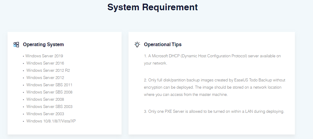
Task: Click the Windows Server SBS 2011 entry
Action: click(49, 85)
